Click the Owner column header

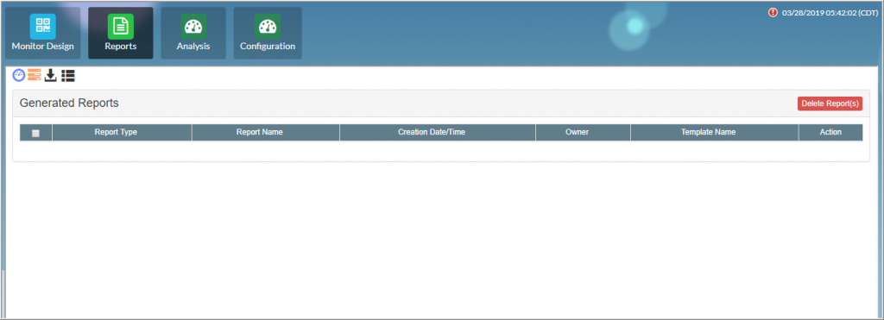(x=578, y=132)
